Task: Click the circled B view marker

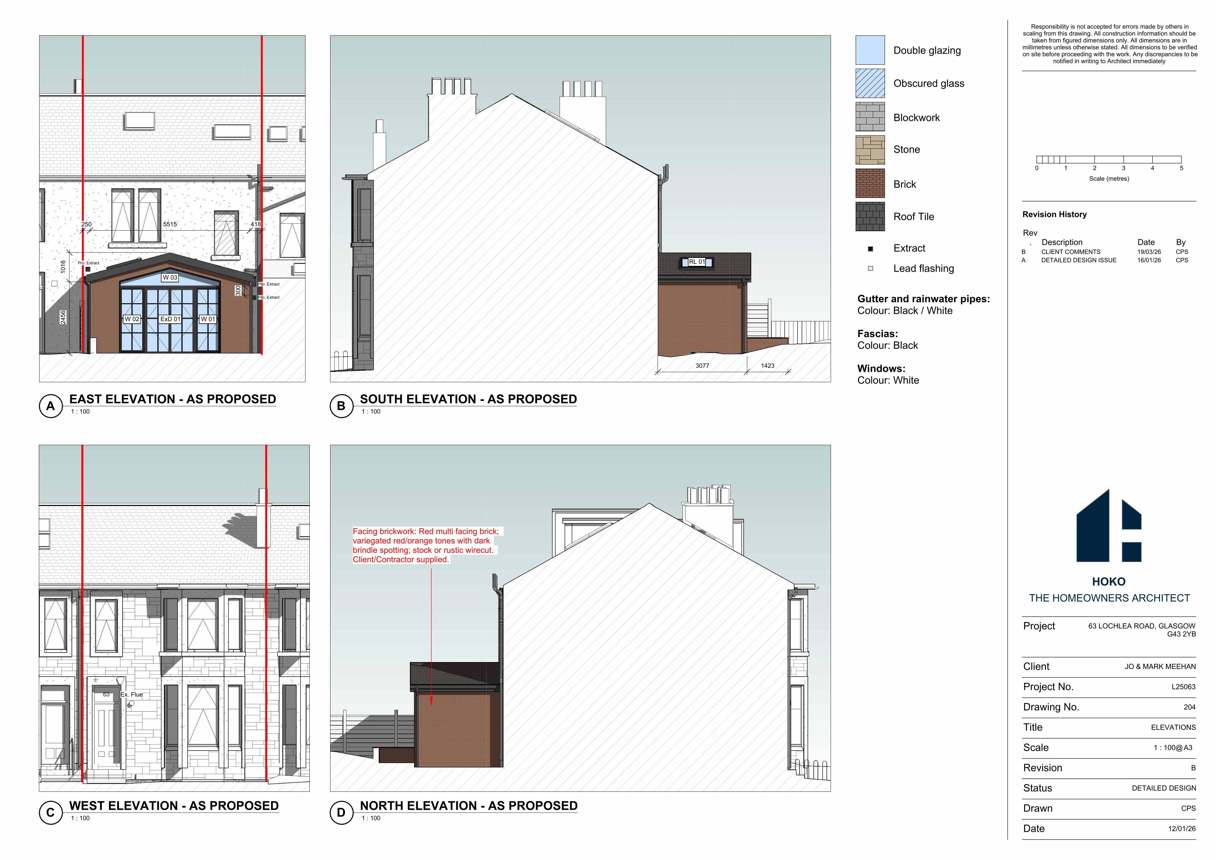Action: click(342, 406)
